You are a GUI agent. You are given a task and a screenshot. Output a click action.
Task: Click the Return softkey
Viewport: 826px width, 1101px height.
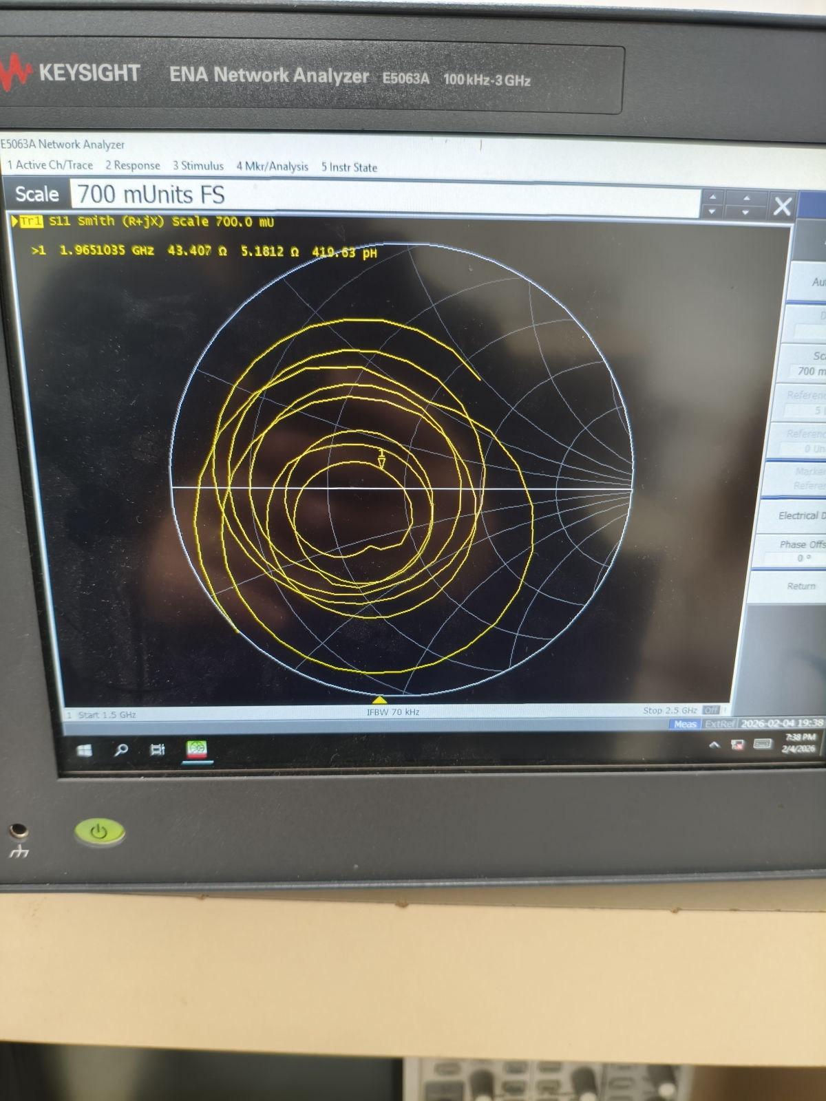pos(787,586)
